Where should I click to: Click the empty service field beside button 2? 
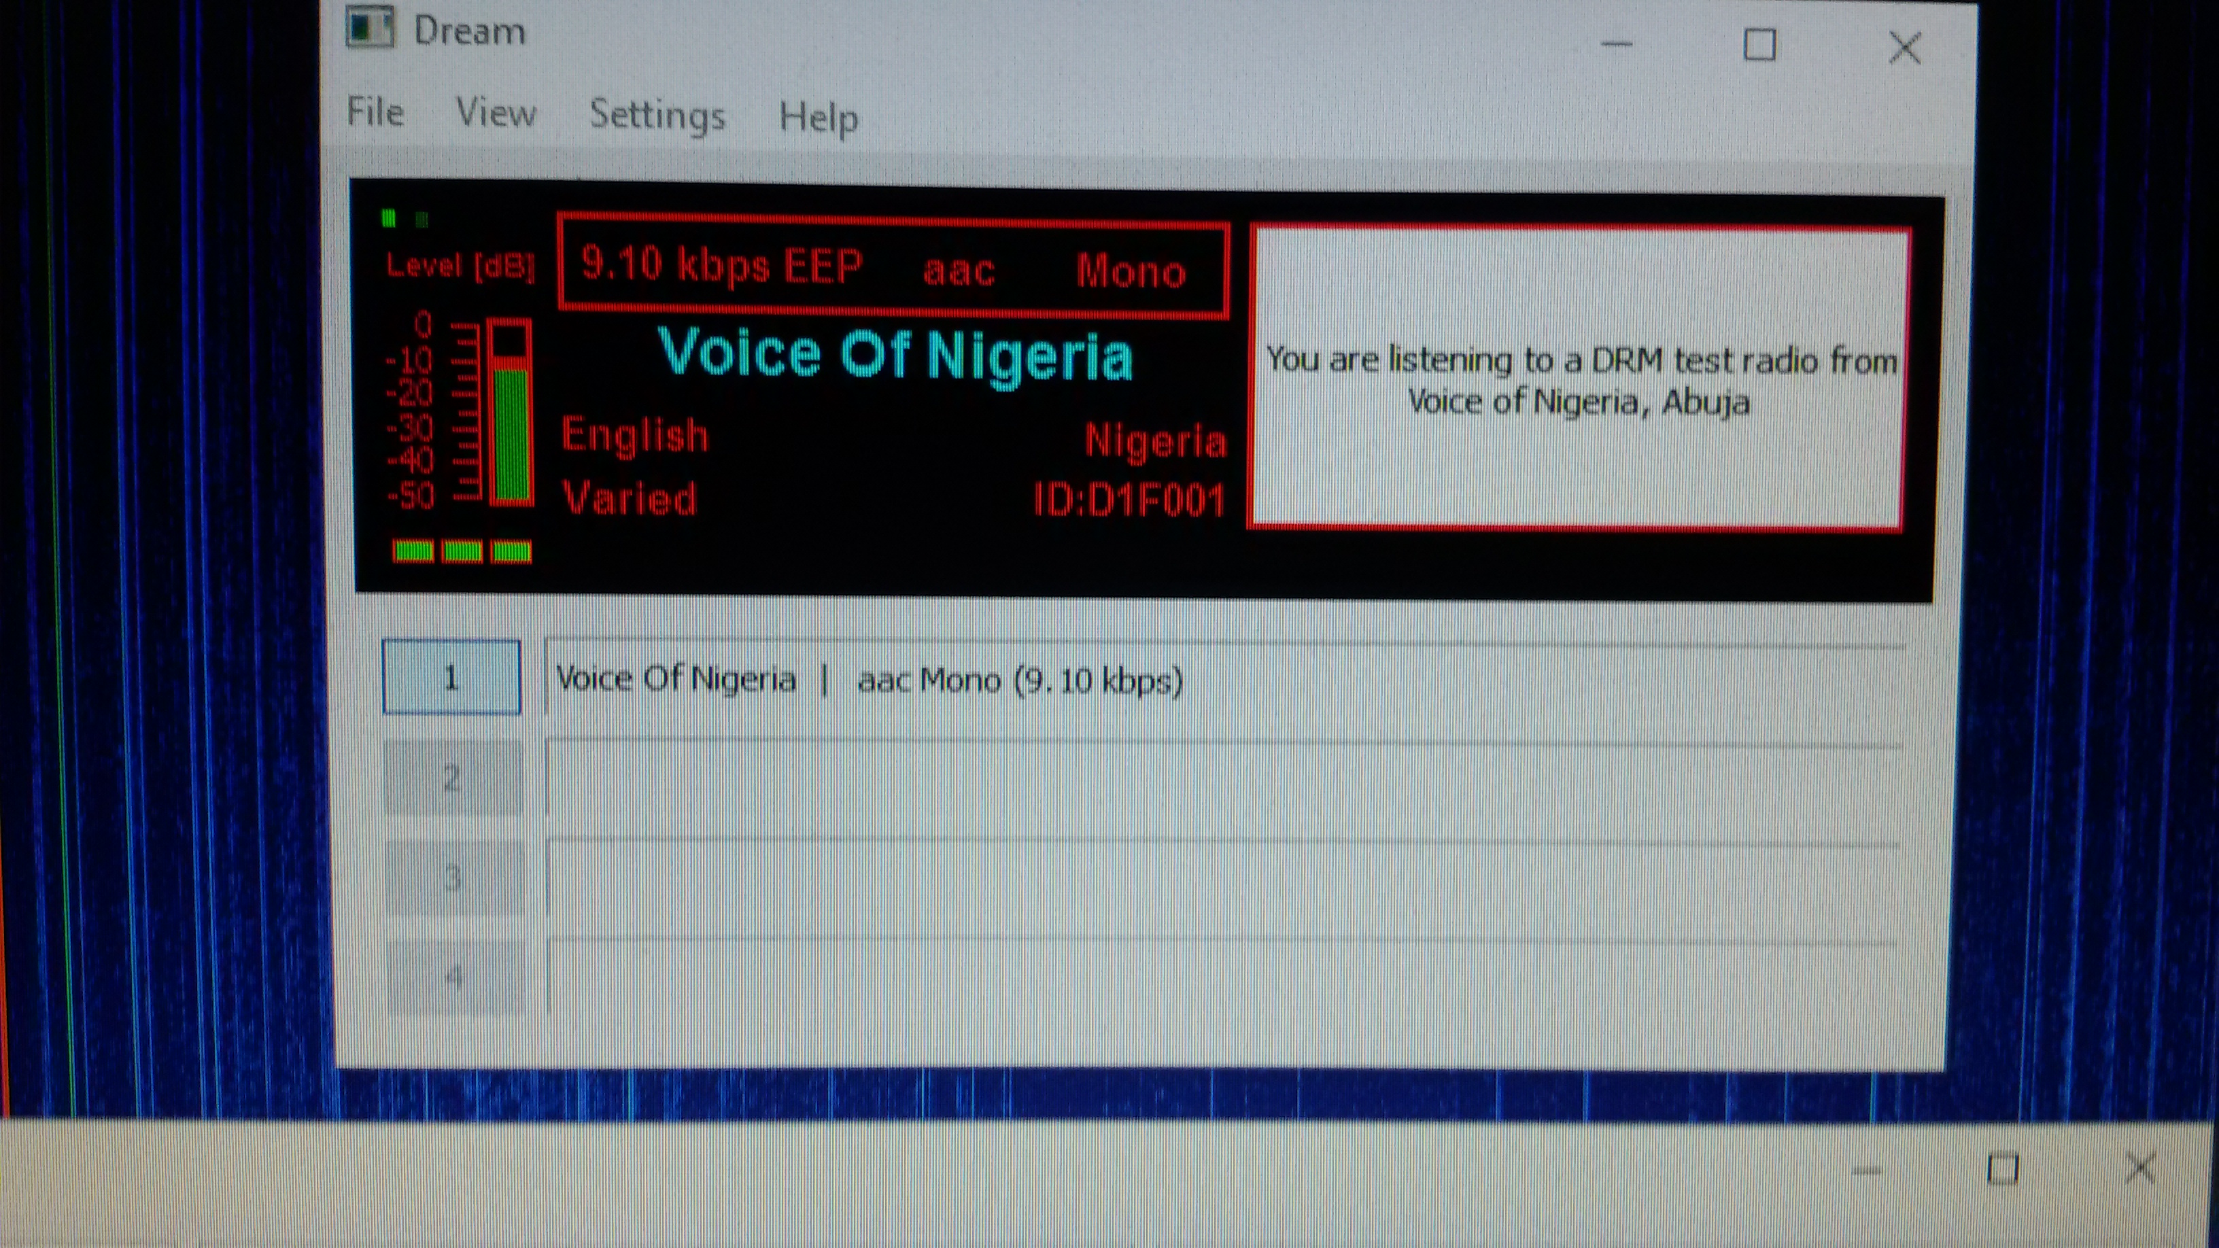pyautogui.click(x=1223, y=780)
